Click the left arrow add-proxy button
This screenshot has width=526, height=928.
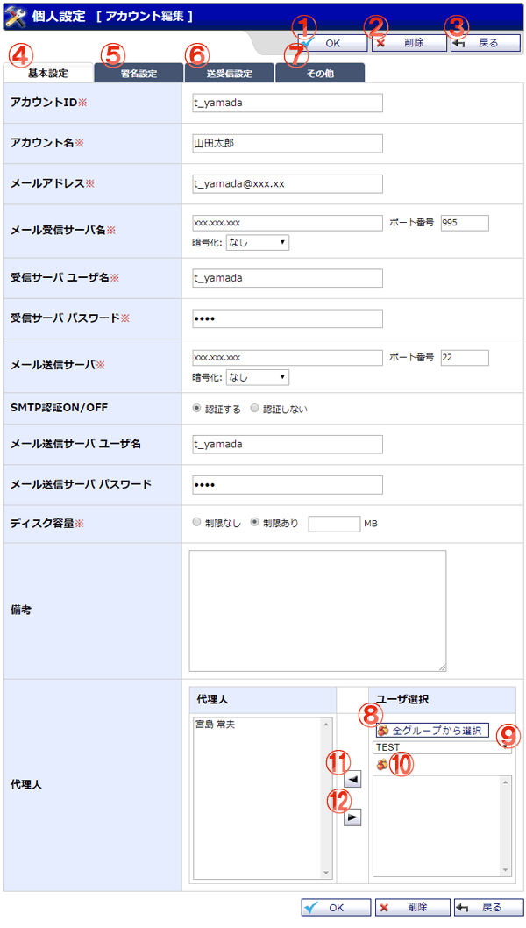point(352,781)
